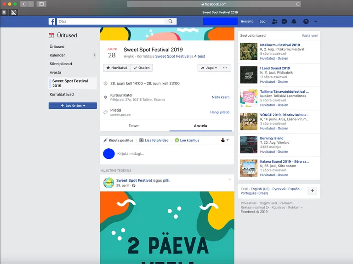Toggle the Safari sidebar button
The image size is (353, 264).
(41, 4)
